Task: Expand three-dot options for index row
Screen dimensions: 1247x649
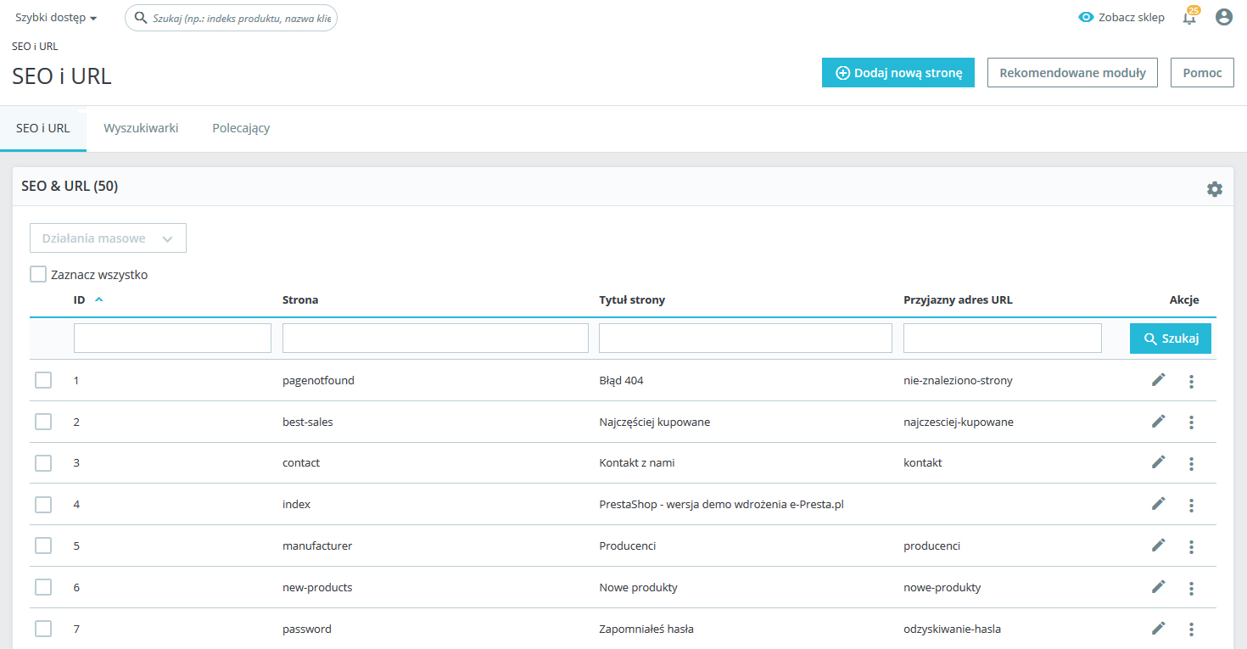Action: pyautogui.click(x=1191, y=505)
